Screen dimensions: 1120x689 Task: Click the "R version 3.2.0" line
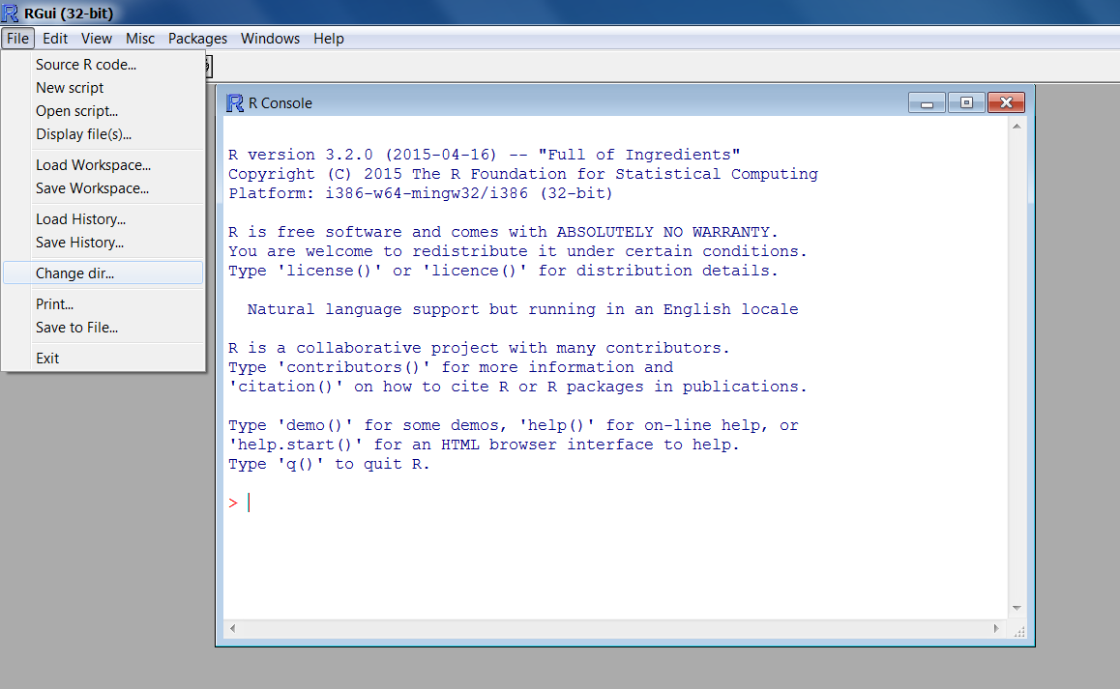(485, 155)
